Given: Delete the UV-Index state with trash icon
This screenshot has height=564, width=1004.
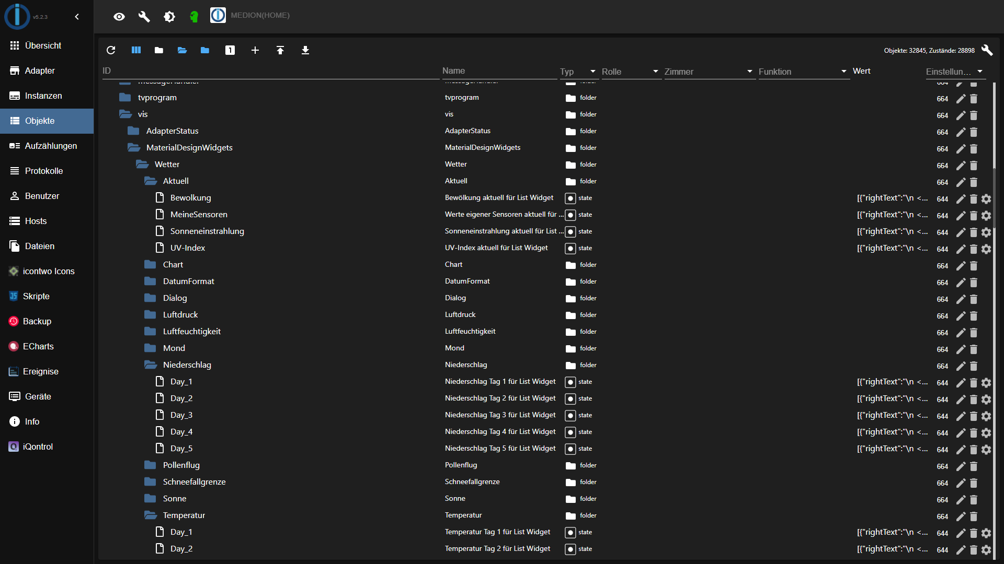Looking at the screenshot, I should click(974, 249).
